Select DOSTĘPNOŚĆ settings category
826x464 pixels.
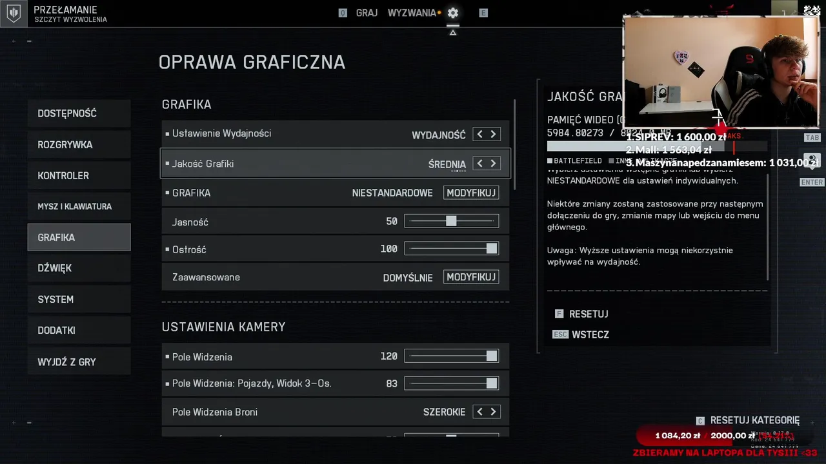tap(79, 113)
